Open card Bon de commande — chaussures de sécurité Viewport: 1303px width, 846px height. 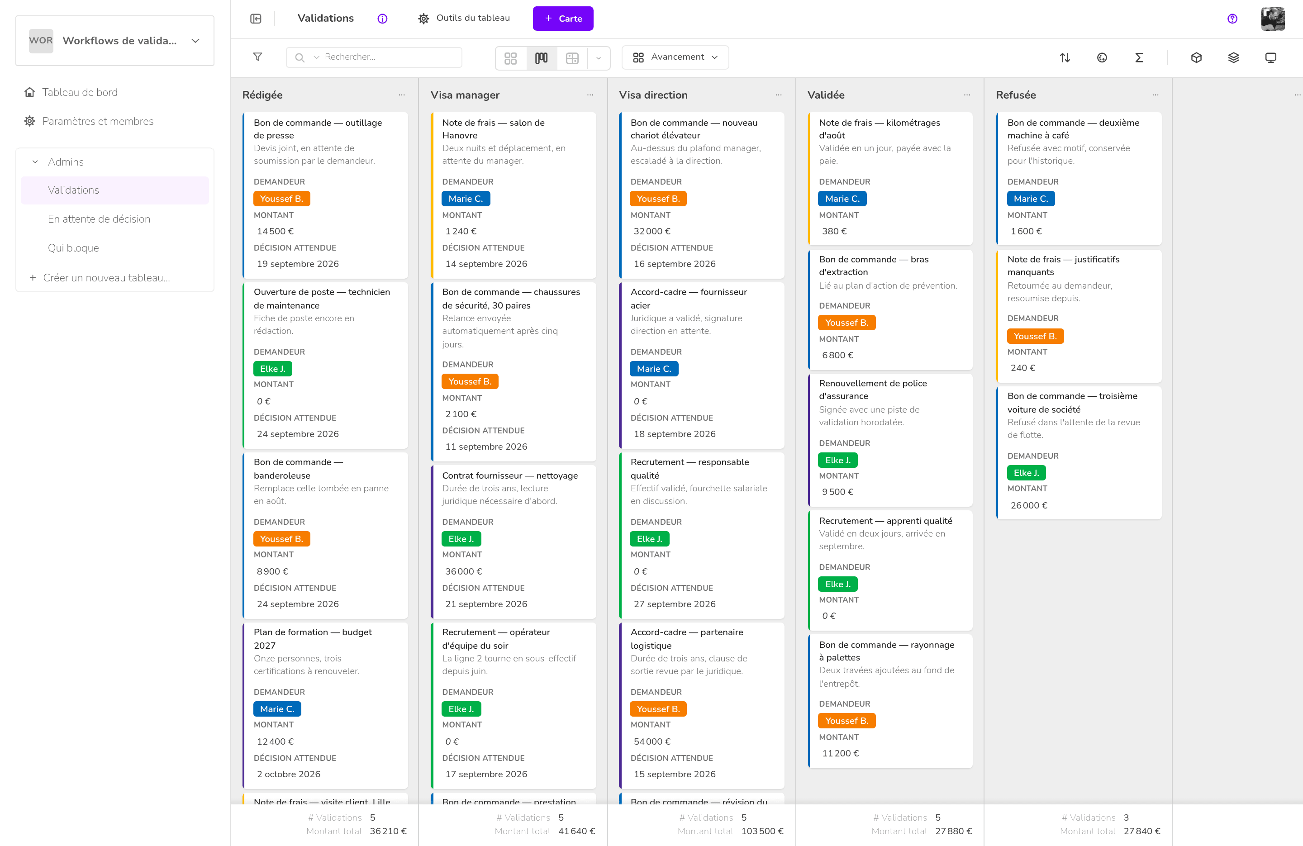[x=514, y=371]
